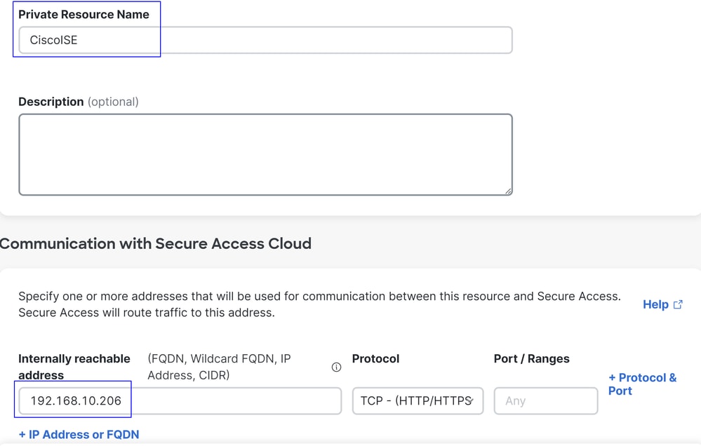Click the Protocol column label

coord(375,359)
